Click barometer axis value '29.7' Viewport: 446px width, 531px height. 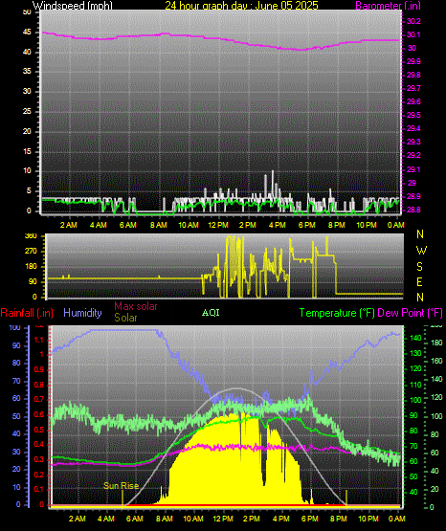(413, 88)
